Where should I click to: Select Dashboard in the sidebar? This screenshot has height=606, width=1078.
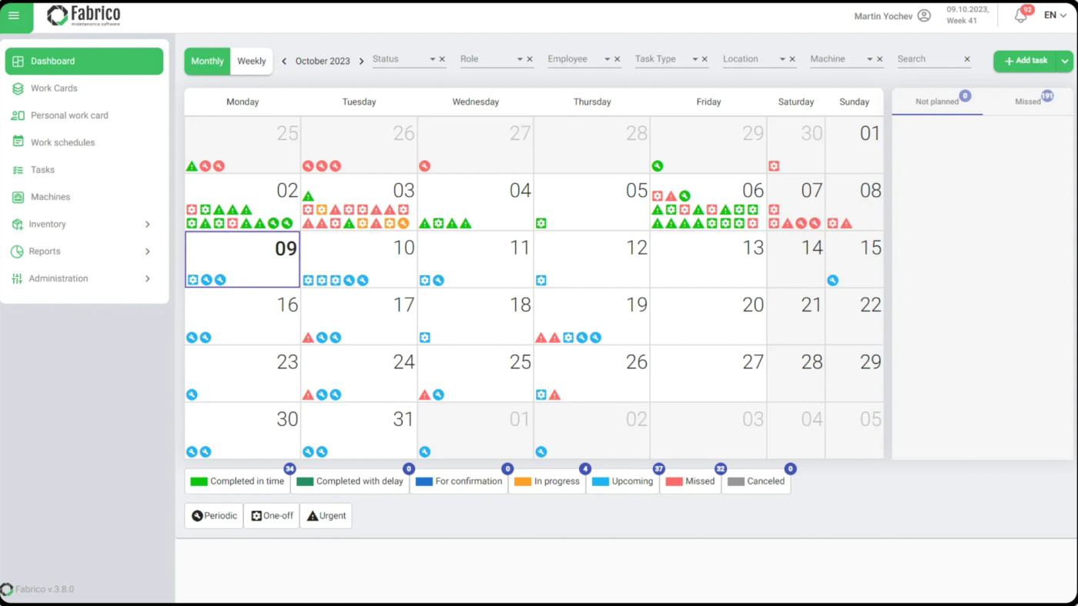pyautogui.click(x=85, y=62)
